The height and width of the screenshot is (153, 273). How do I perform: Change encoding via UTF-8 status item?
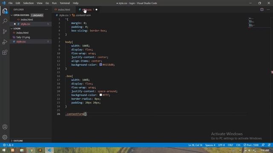pyautogui.click(x=221, y=145)
